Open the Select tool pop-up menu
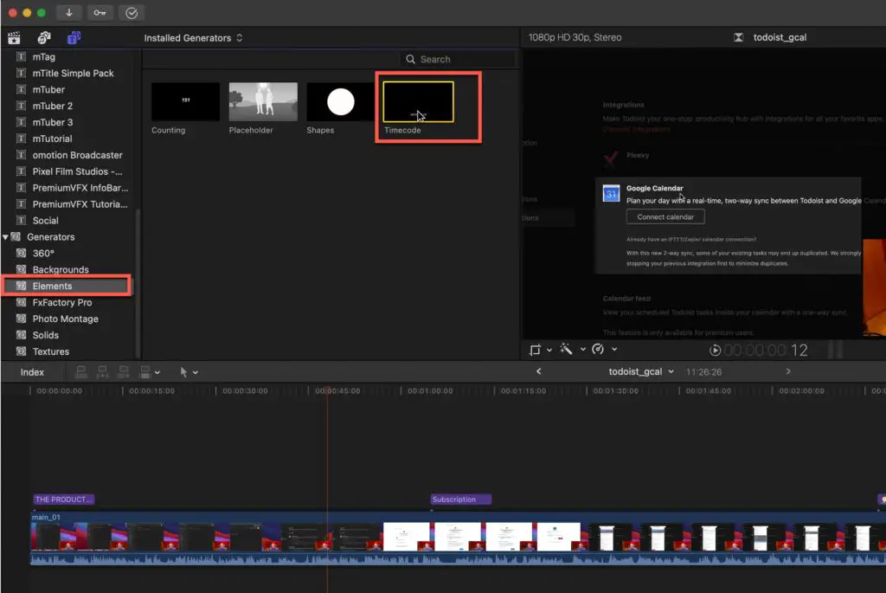This screenshot has height=593, width=886. [189, 372]
